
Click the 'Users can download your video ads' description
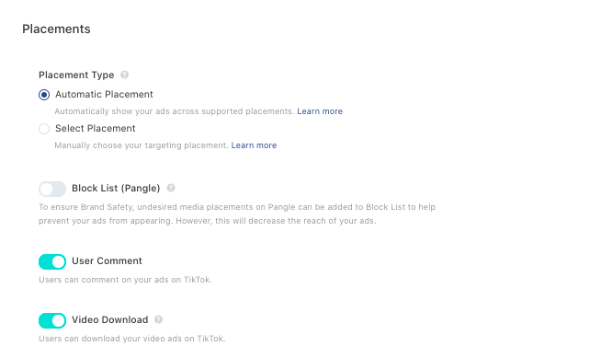pos(132,339)
